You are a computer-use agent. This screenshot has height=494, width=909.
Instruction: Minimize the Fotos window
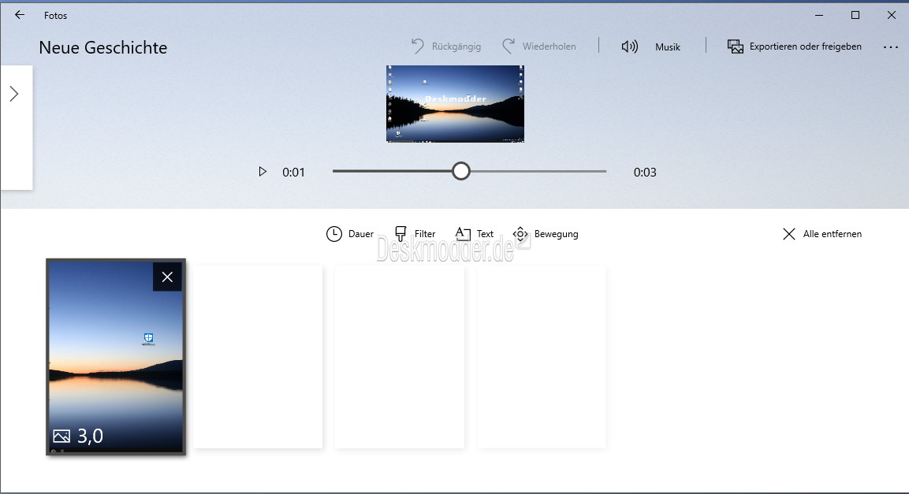819,15
